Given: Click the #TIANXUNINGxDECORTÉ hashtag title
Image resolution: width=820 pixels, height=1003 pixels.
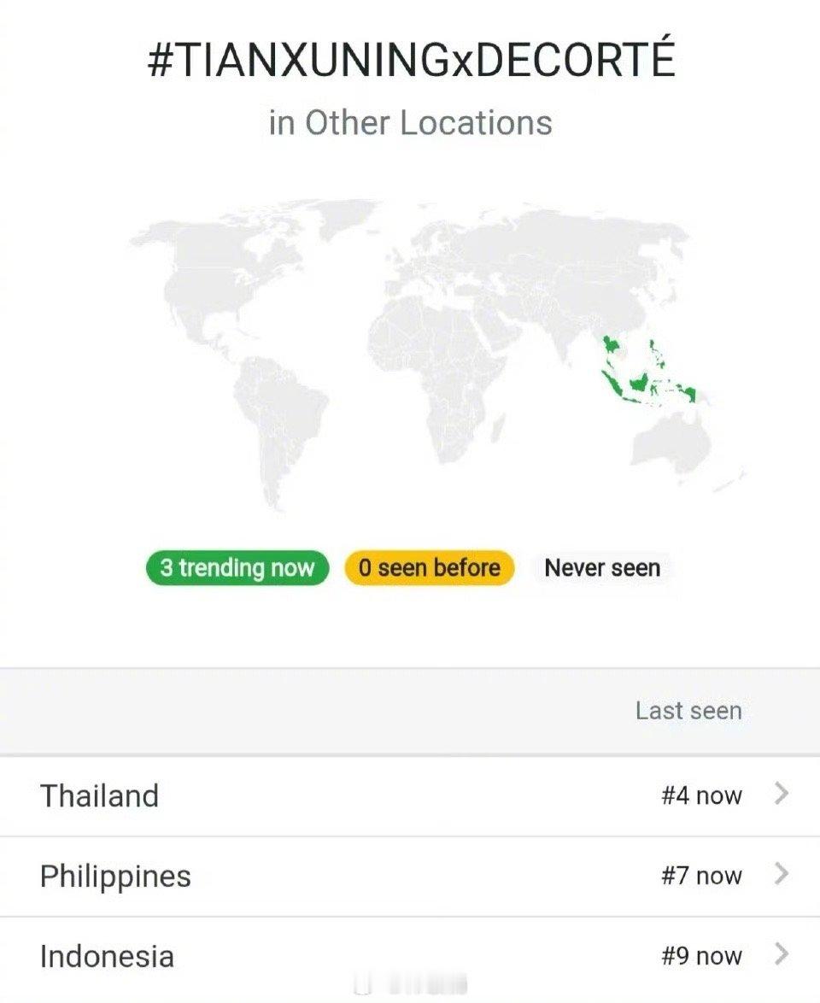Looking at the screenshot, I should click(x=411, y=59).
